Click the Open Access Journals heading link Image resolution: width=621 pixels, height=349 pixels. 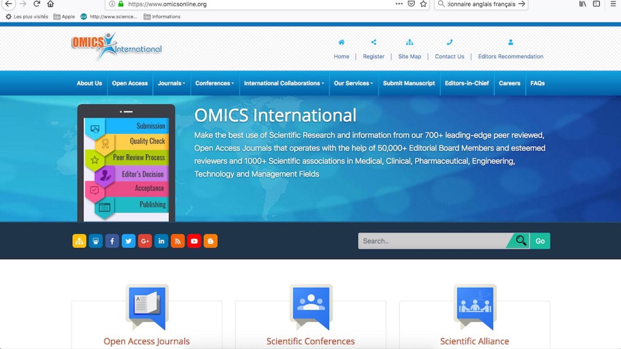point(147,341)
